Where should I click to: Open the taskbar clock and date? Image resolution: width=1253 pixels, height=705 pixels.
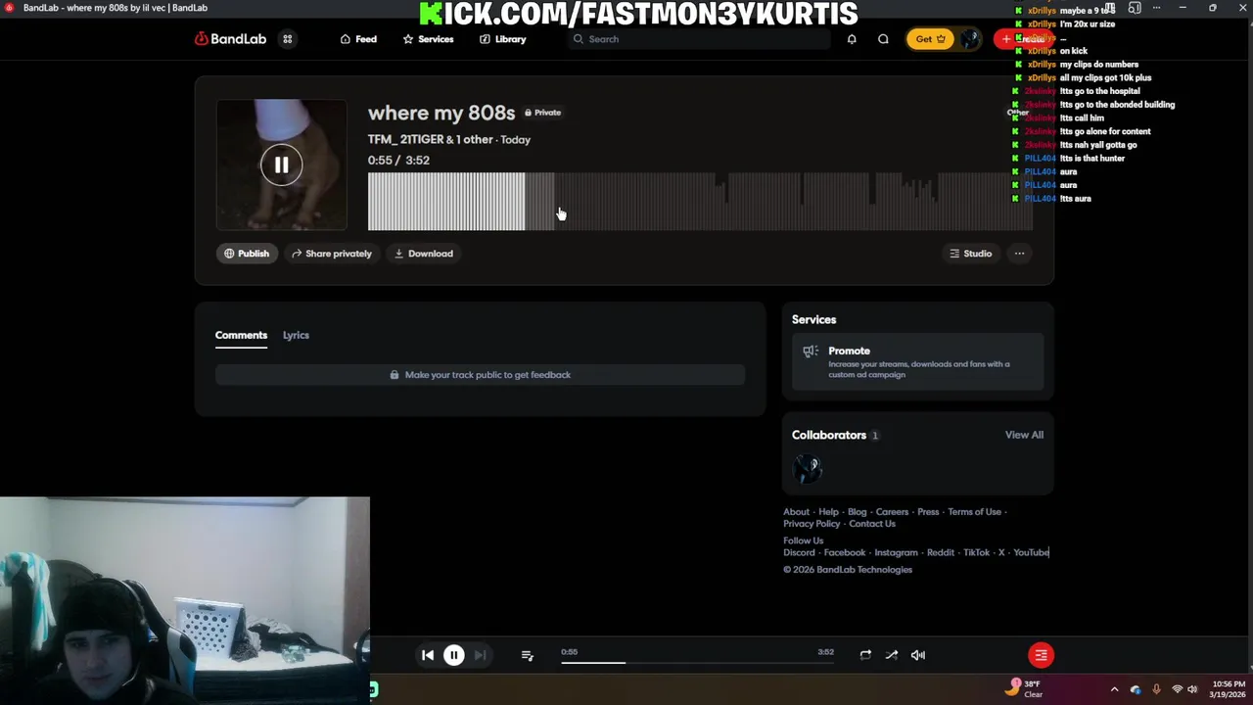1229,689
